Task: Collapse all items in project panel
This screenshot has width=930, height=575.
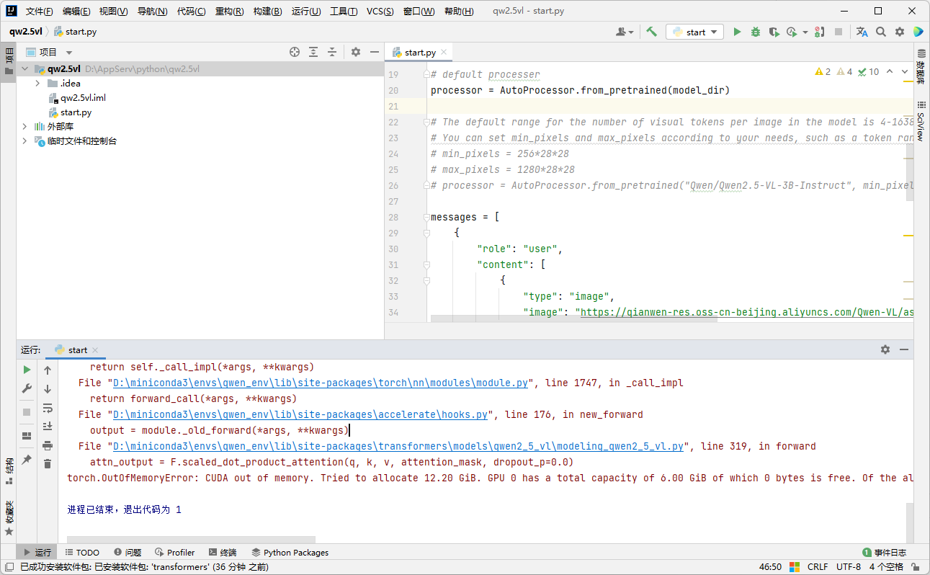Action: pyautogui.click(x=332, y=52)
